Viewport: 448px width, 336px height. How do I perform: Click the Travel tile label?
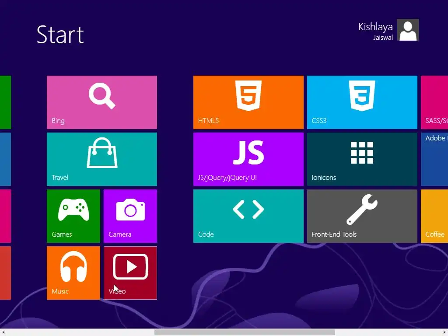coord(59,178)
